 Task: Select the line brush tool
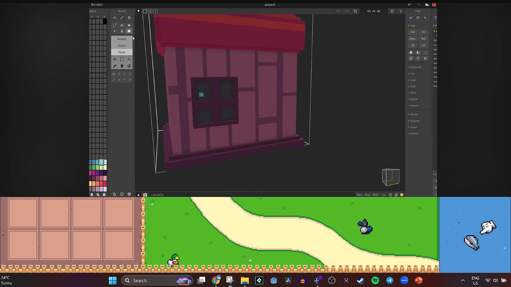[115, 25]
